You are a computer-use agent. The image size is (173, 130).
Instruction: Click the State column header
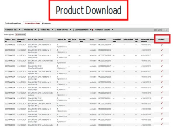tap(91, 39)
